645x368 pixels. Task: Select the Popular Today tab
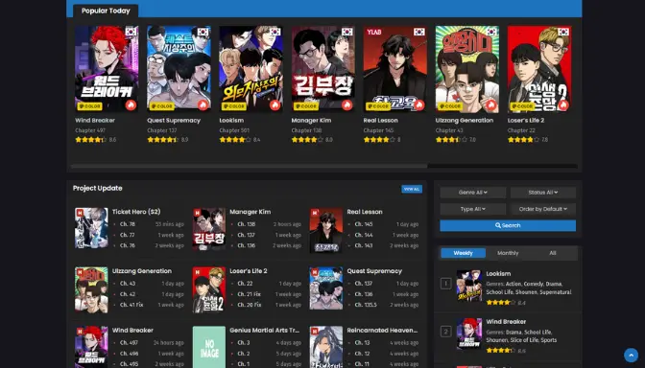106,11
